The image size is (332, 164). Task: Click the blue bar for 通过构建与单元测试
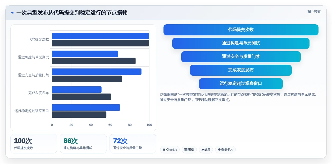click(85, 54)
